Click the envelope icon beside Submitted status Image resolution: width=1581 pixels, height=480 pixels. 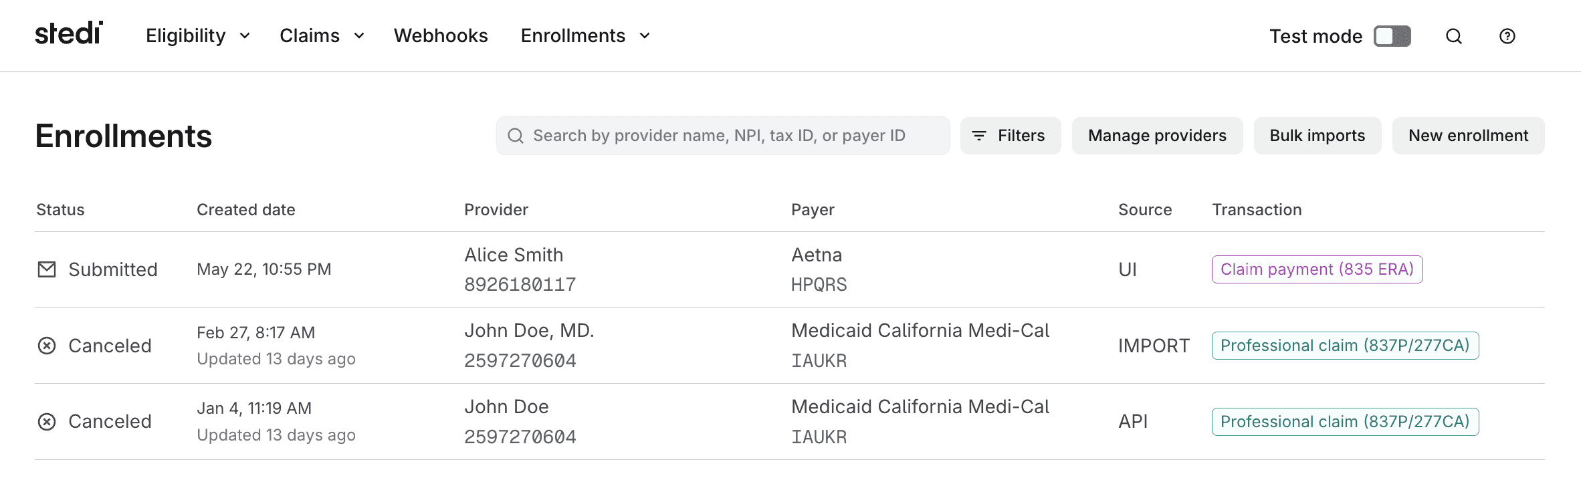click(x=47, y=269)
